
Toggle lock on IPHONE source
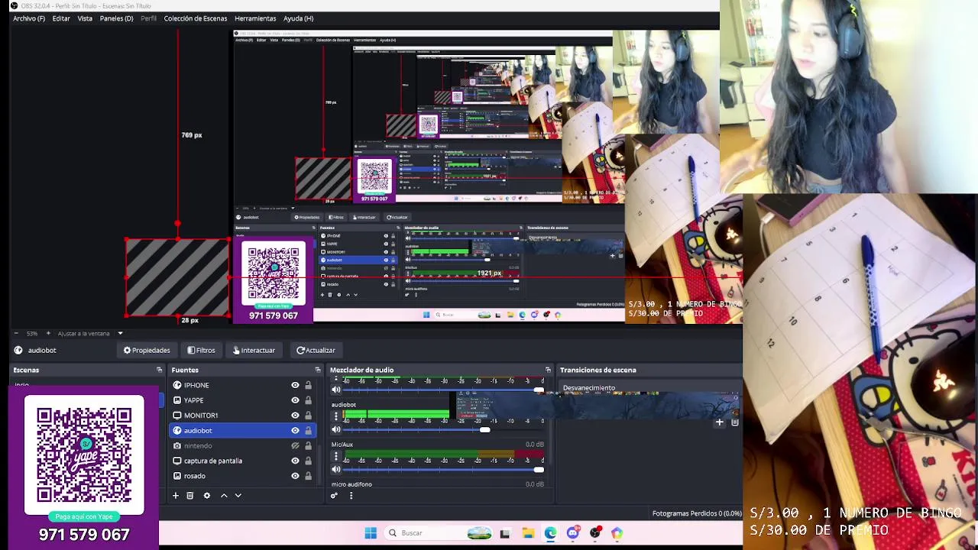pos(308,385)
